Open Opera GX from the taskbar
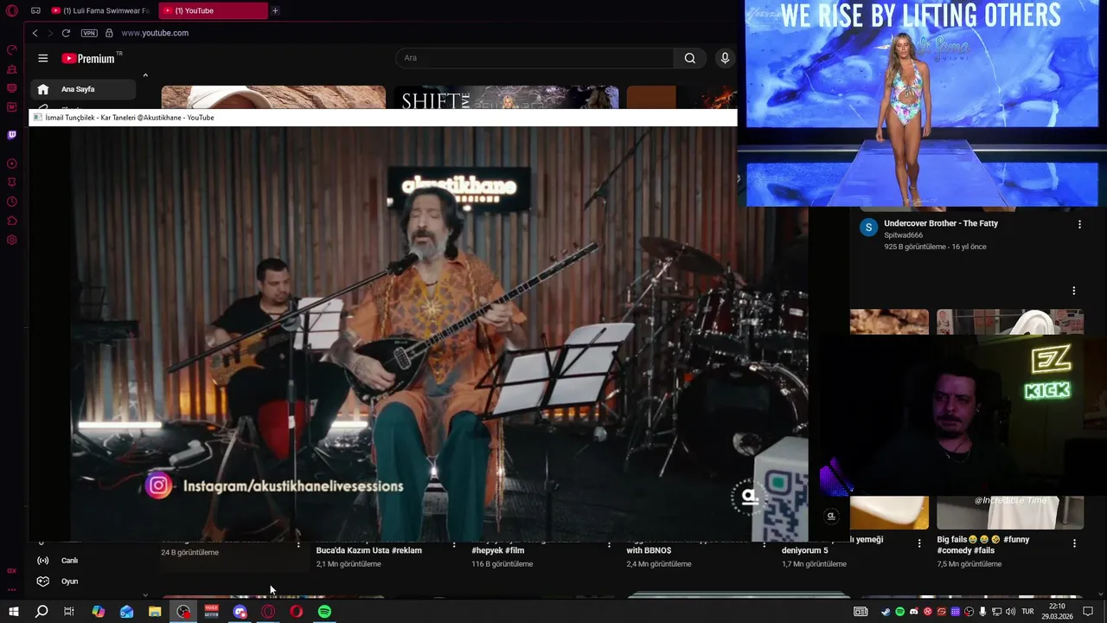The image size is (1107, 623). pos(268,612)
